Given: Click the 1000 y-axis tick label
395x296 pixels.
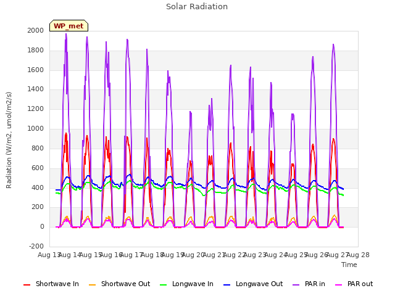Looking at the screenshot, I should 36,129.
